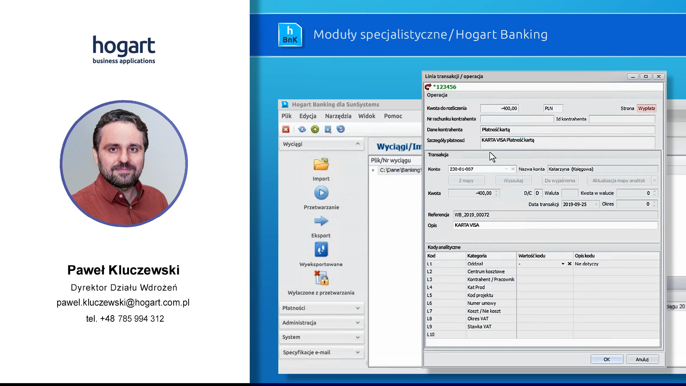Click the Referencja field WB_2019_00072
The image size is (686, 386).
555,215
